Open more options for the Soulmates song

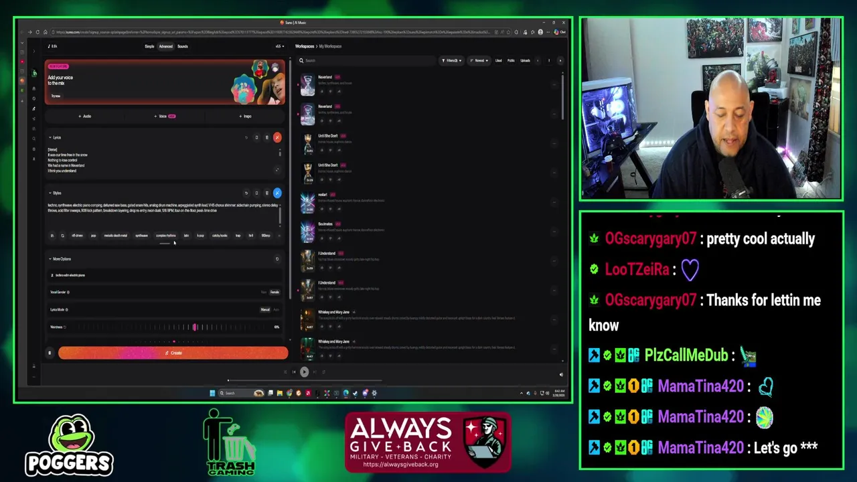click(554, 230)
